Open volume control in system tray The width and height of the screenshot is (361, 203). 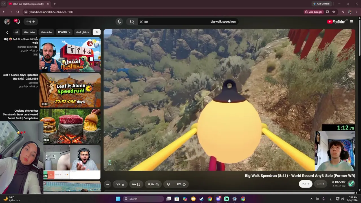[x=342, y=199]
